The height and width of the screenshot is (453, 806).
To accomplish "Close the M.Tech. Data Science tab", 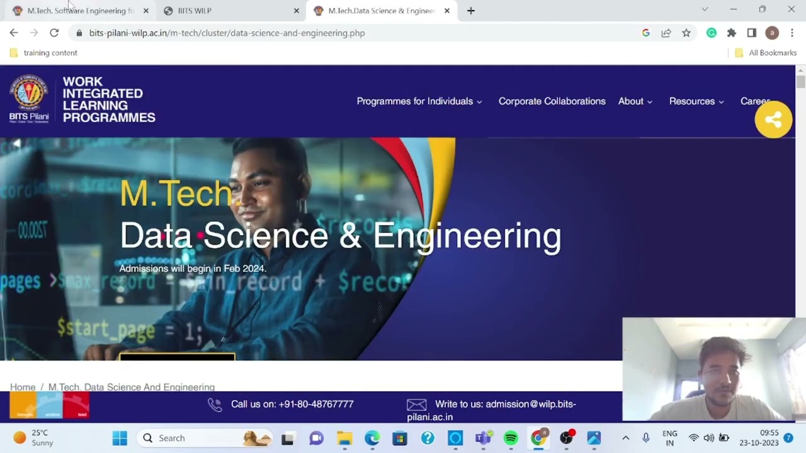I will tap(447, 11).
